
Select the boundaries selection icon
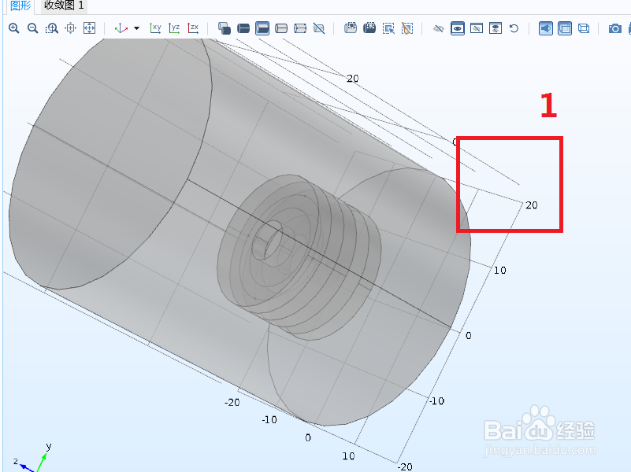(x=243, y=28)
